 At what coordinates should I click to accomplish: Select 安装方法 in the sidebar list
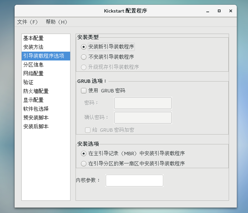tap(46, 47)
